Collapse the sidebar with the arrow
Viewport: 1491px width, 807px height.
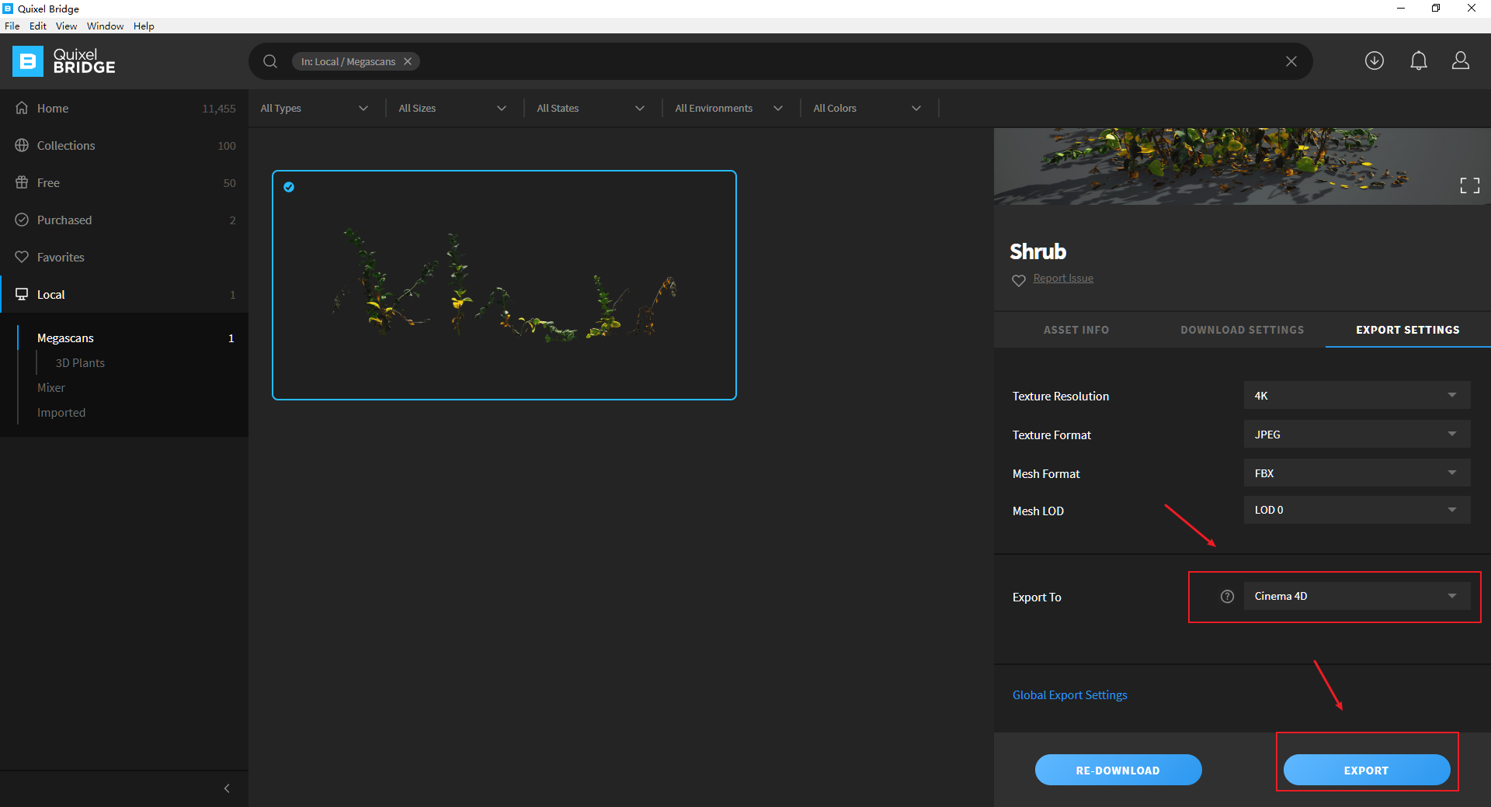[227, 788]
